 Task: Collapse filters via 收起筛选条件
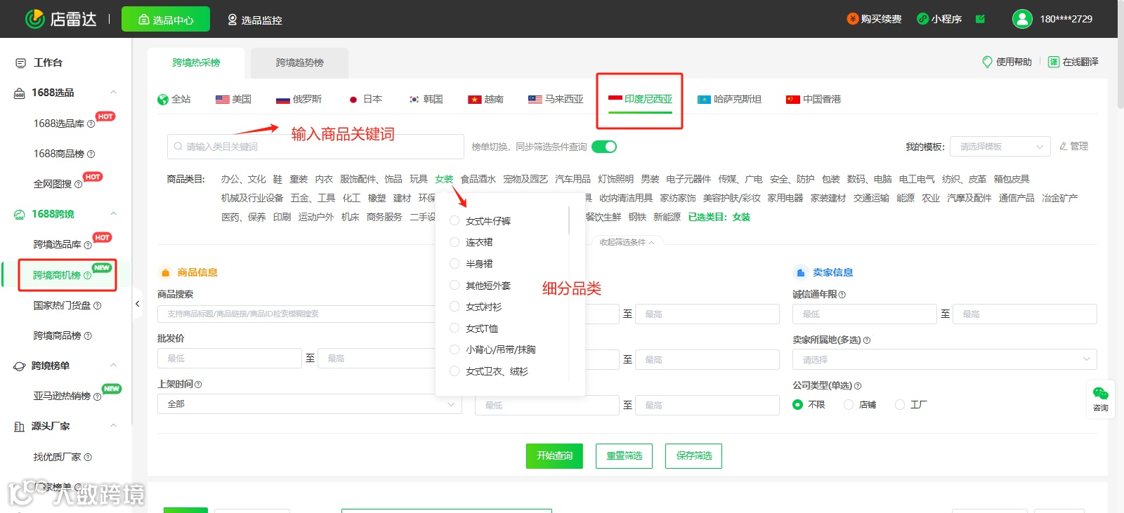[x=627, y=242]
